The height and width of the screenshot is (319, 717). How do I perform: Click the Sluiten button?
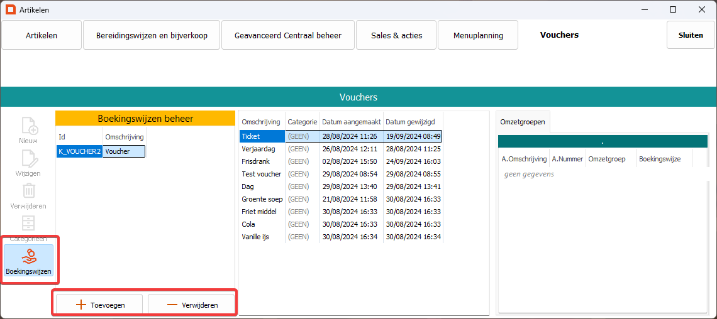tap(691, 35)
